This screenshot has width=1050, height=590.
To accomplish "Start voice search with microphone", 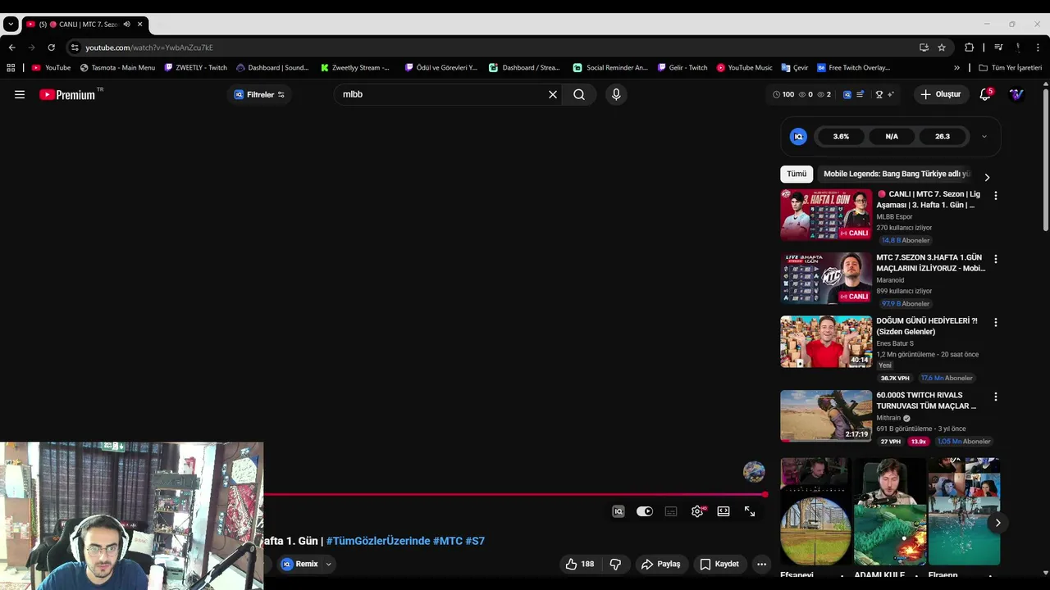I will (x=616, y=94).
